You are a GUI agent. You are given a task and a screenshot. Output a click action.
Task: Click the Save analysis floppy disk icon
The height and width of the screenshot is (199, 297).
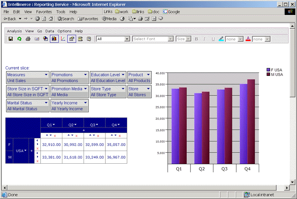(11, 39)
